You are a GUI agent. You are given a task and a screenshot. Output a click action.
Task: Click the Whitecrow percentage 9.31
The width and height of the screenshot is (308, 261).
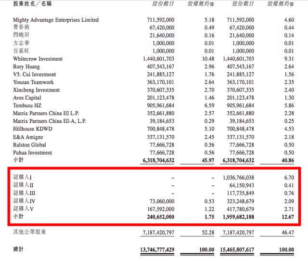289,59
